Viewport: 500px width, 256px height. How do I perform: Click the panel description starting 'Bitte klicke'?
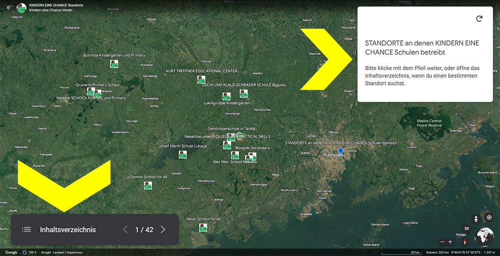[x=422, y=76]
